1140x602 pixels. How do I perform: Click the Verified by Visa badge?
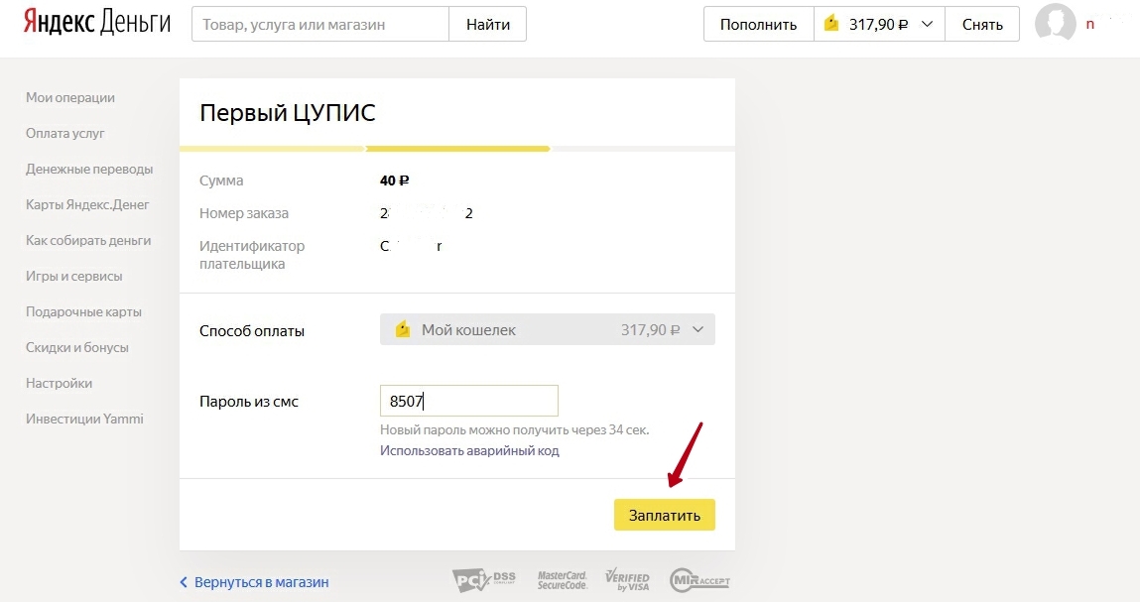[x=627, y=580]
